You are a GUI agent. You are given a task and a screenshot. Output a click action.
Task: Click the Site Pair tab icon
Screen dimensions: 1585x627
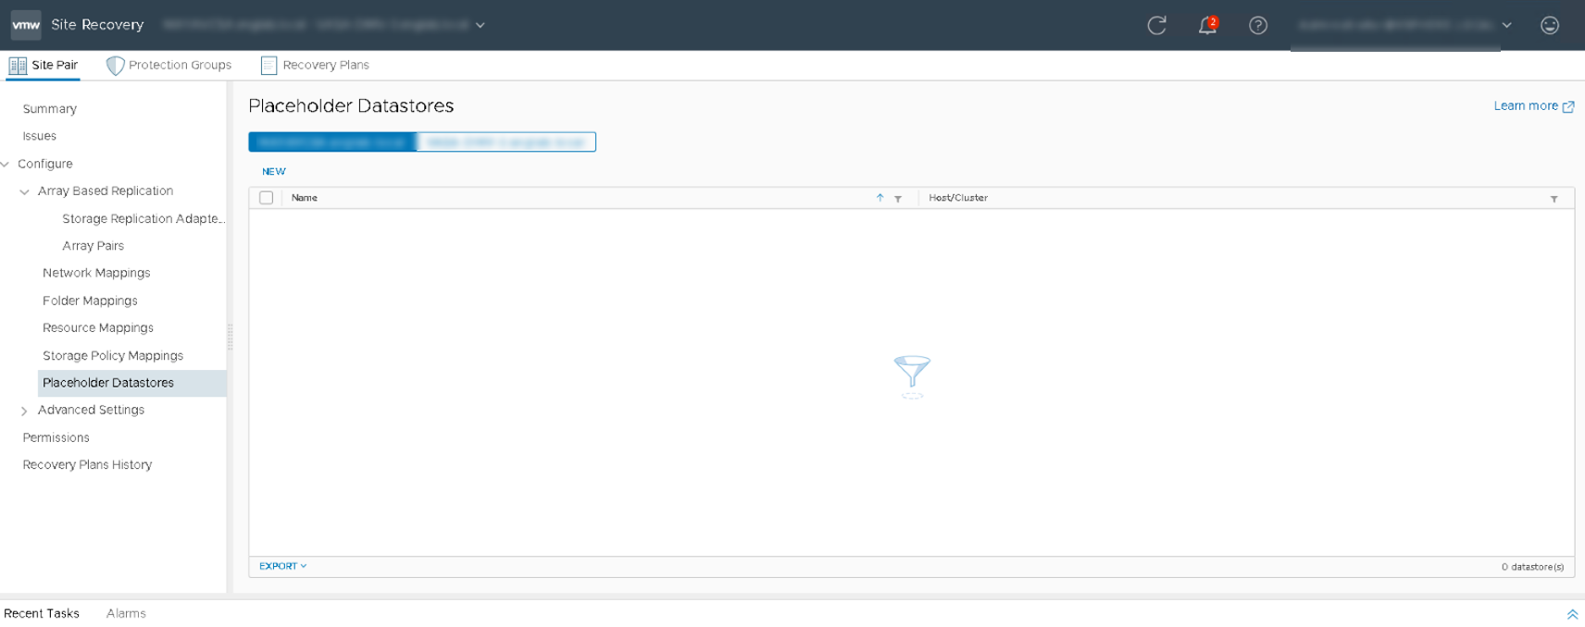coord(18,65)
